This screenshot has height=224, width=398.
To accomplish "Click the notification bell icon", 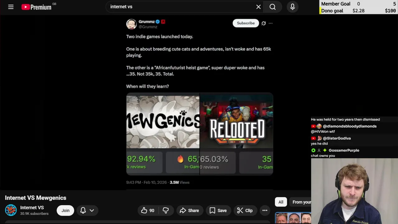I will click(83, 210).
